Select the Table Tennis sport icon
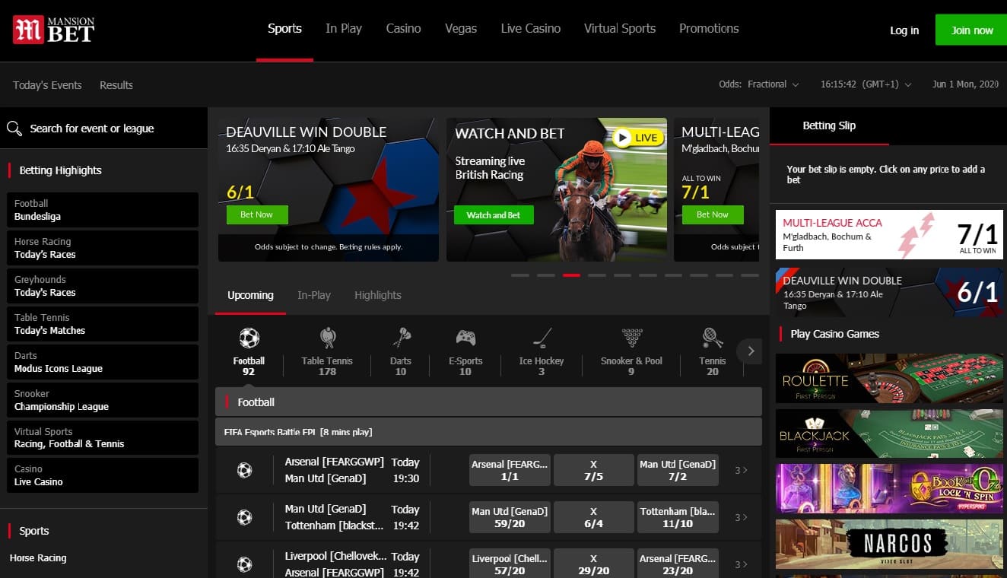 point(327,338)
